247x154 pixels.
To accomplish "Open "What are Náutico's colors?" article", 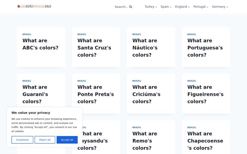I will pos(145,48).
